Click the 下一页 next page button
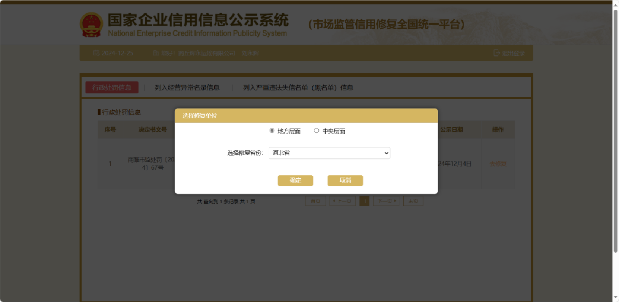Viewport: 619px width, 302px height. point(386,201)
